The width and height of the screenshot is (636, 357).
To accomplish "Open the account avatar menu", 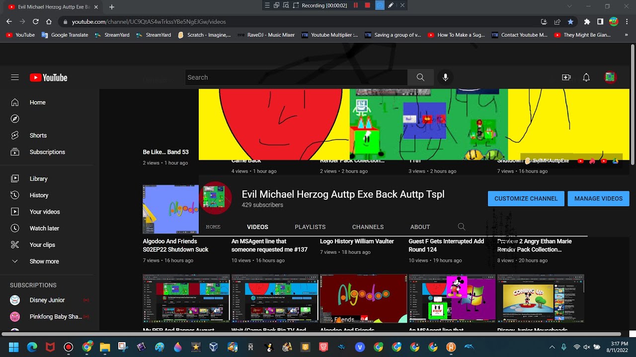I will (610, 77).
